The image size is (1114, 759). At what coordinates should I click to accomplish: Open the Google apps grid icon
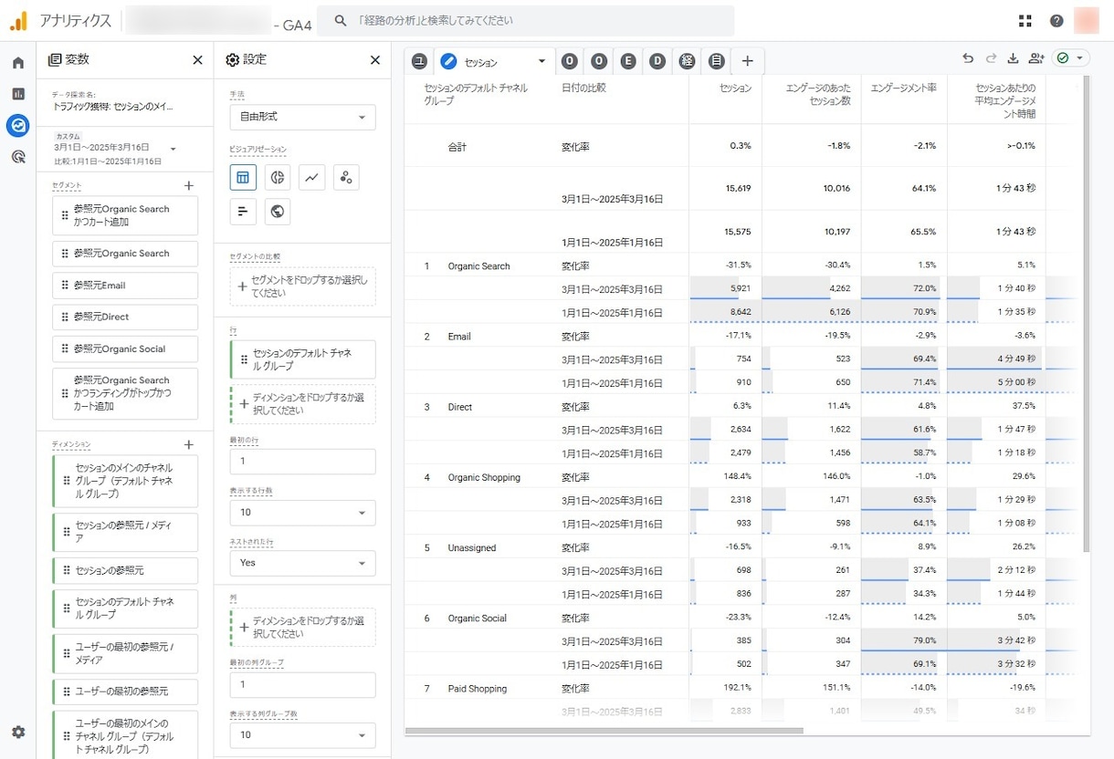pyautogui.click(x=1025, y=21)
